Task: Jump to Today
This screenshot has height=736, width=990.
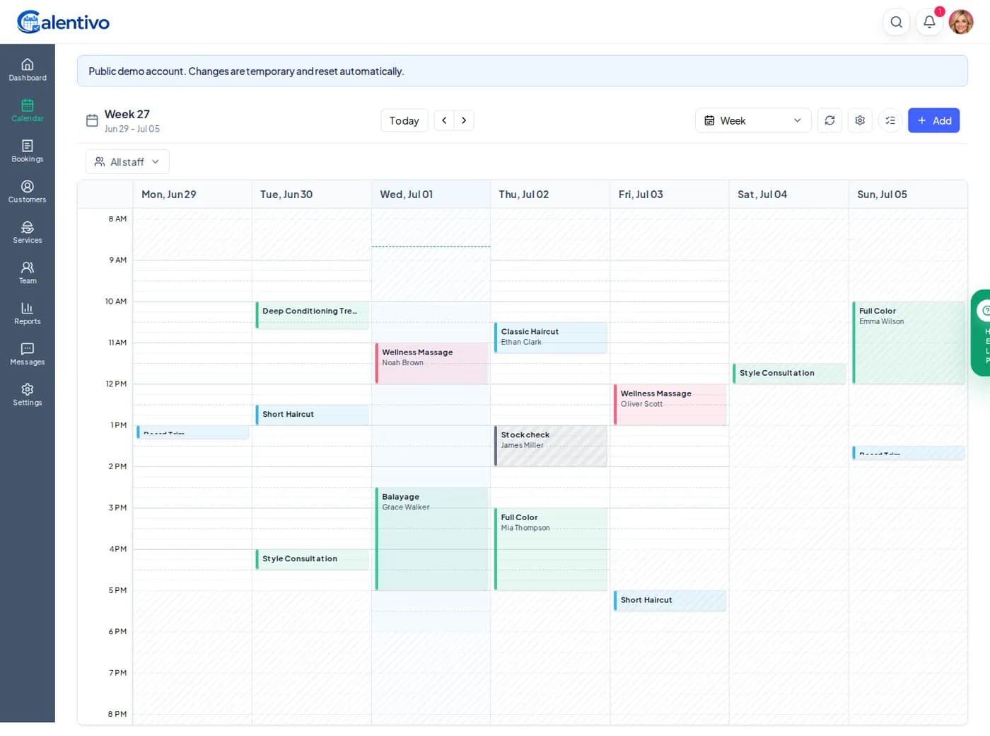Action: (404, 120)
